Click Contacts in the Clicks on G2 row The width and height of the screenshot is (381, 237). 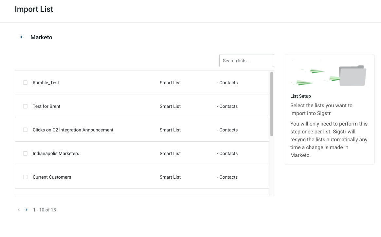click(227, 130)
